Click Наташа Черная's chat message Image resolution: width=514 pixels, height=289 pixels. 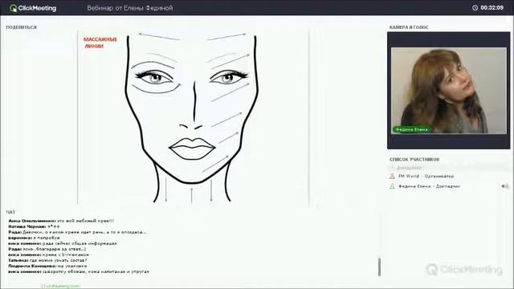pyautogui.click(x=34, y=226)
